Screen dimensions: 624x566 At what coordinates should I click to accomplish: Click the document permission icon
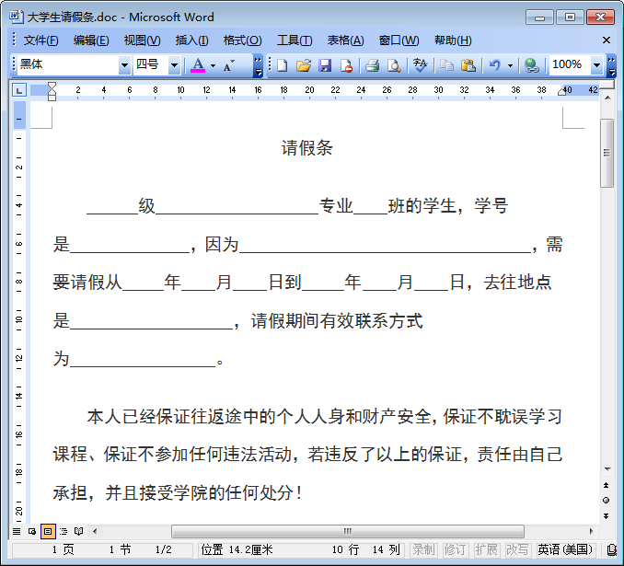[x=346, y=65]
